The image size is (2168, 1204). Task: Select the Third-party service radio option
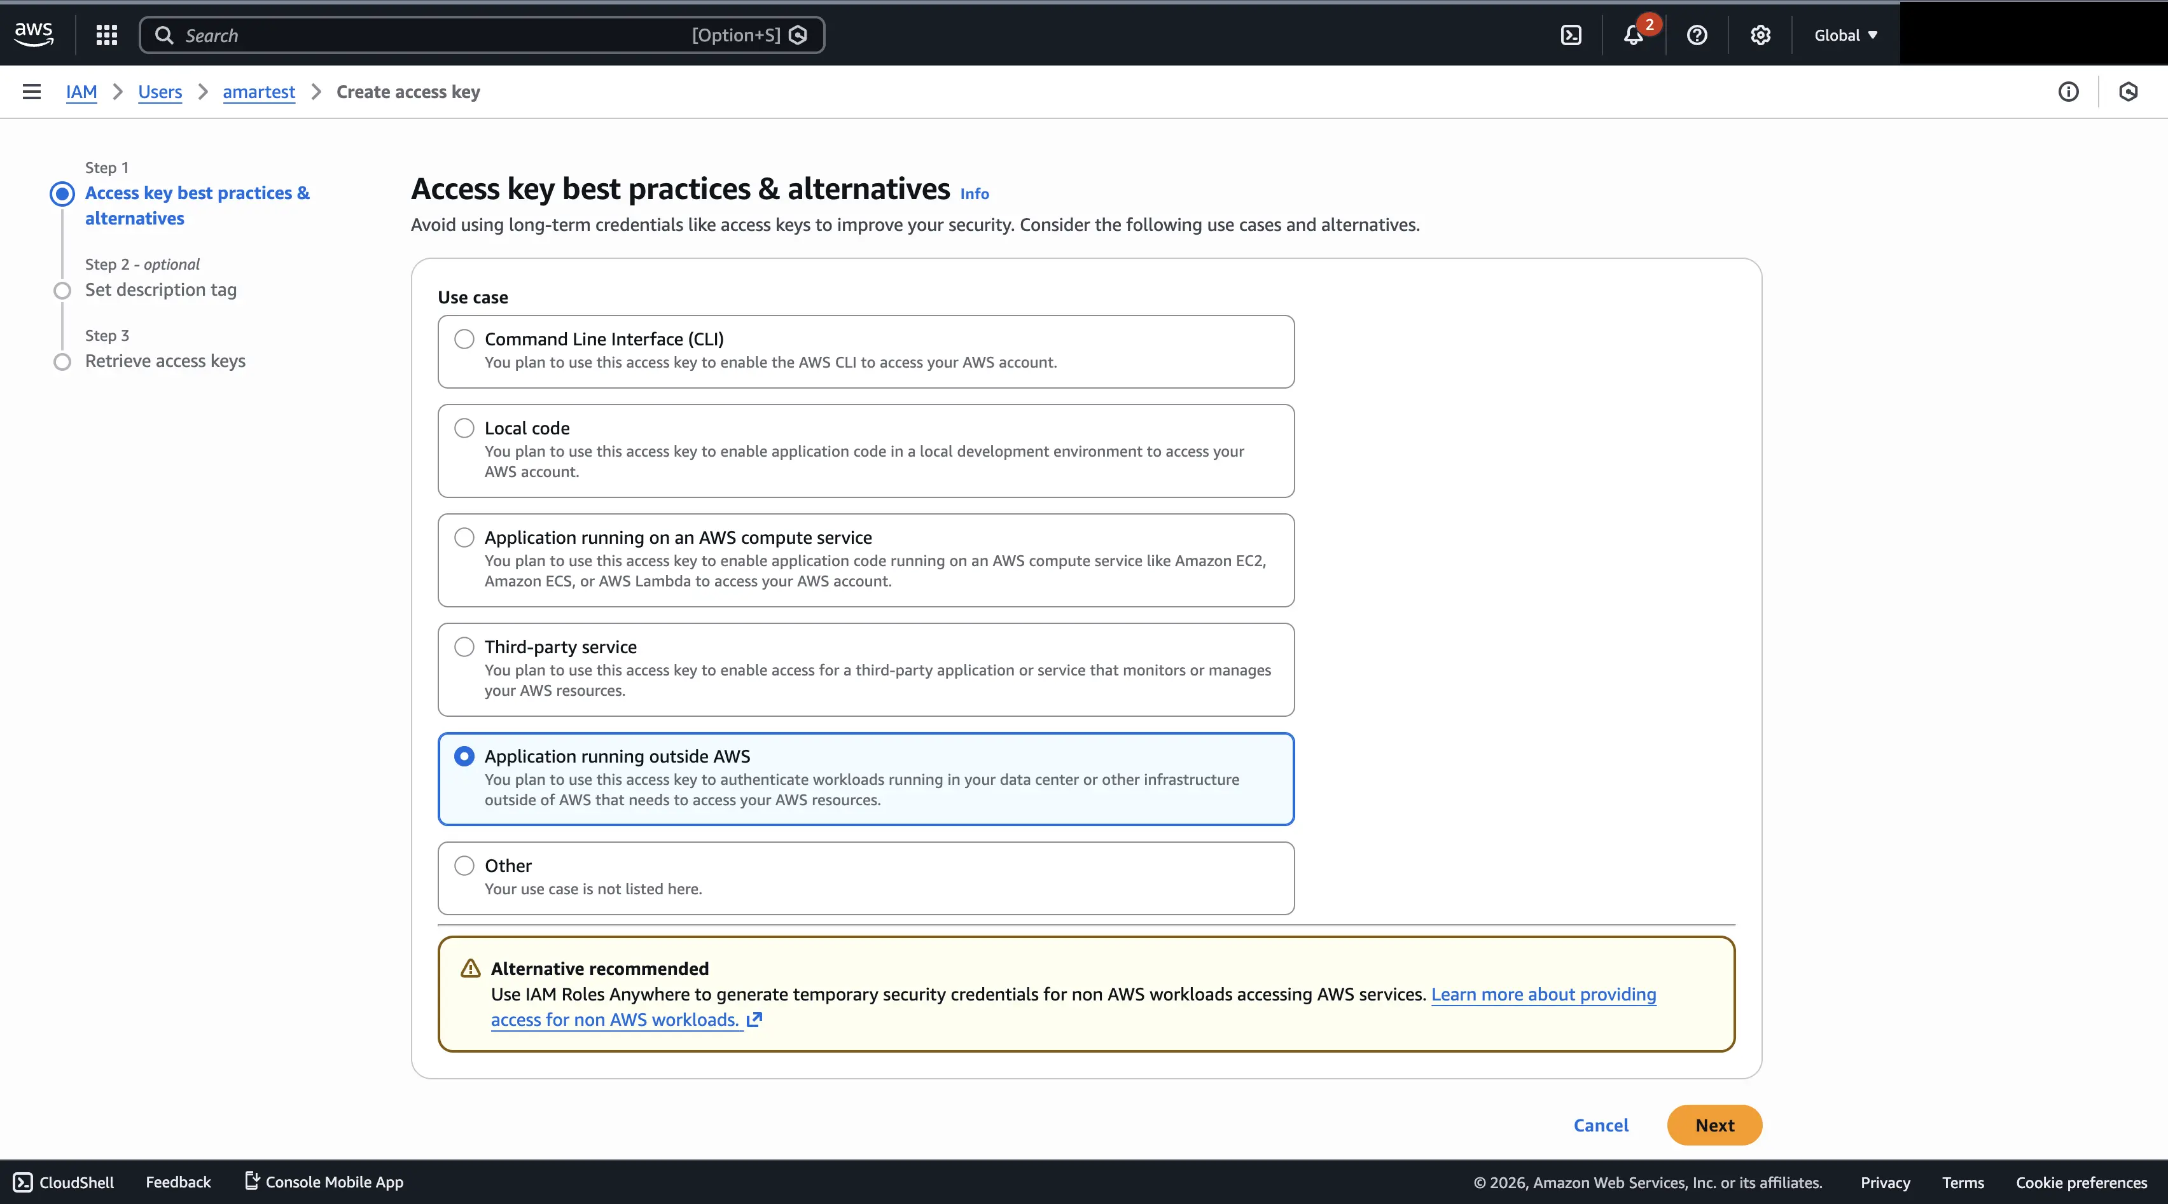[x=464, y=647]
